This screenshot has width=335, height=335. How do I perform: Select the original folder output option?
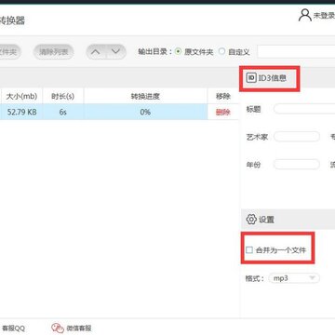(178, 51)
